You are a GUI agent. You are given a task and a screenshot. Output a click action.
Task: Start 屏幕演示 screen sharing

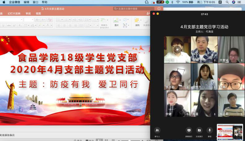[189, 131]
